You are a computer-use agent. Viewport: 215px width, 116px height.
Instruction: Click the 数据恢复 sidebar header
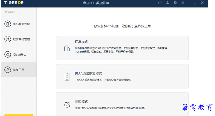[x=10, y=12]
